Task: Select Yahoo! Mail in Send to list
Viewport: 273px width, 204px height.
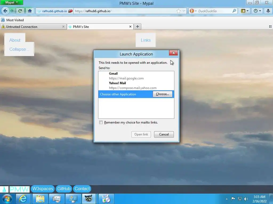Action: (x=136, y=85)
